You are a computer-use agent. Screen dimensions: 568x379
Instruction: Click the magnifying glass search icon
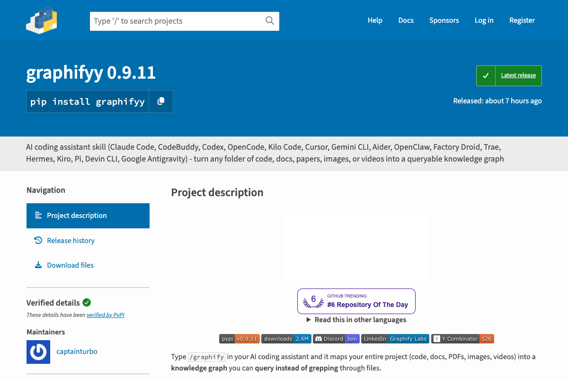click(x=270, y=20)
